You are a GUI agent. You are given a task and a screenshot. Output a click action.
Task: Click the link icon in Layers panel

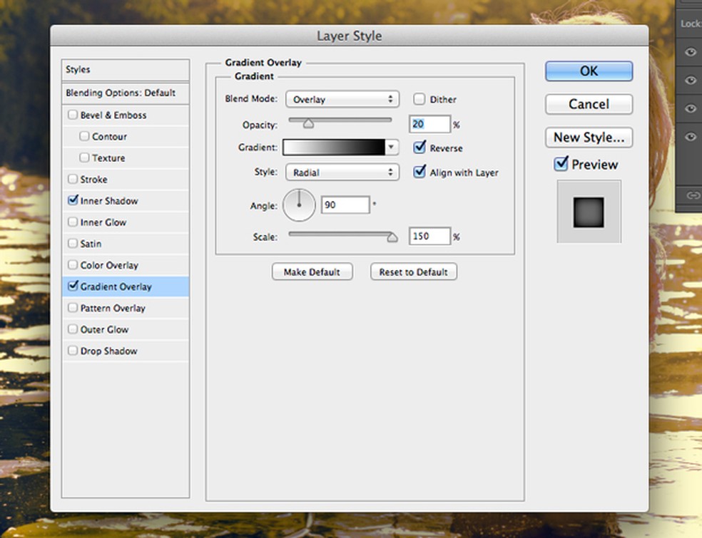click(x=692, y=195)
